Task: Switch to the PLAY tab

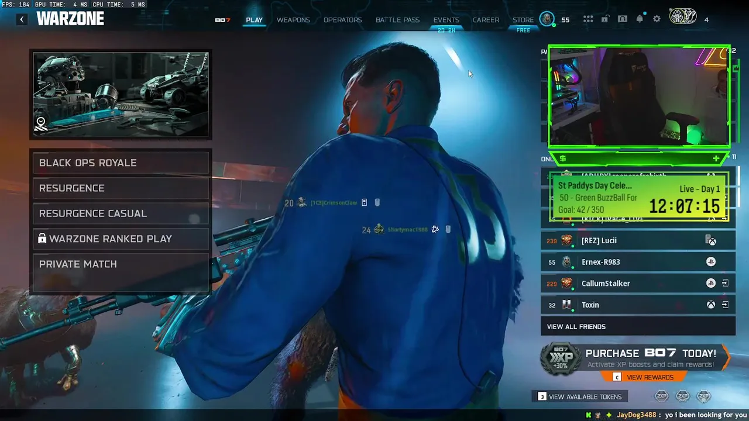Action: click(254, 20)
